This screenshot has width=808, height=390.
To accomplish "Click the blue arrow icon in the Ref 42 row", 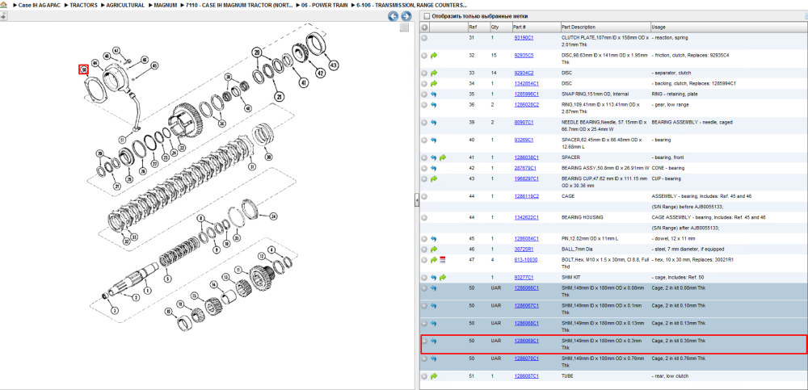I will pyautogui.click(x=434, y=169).
